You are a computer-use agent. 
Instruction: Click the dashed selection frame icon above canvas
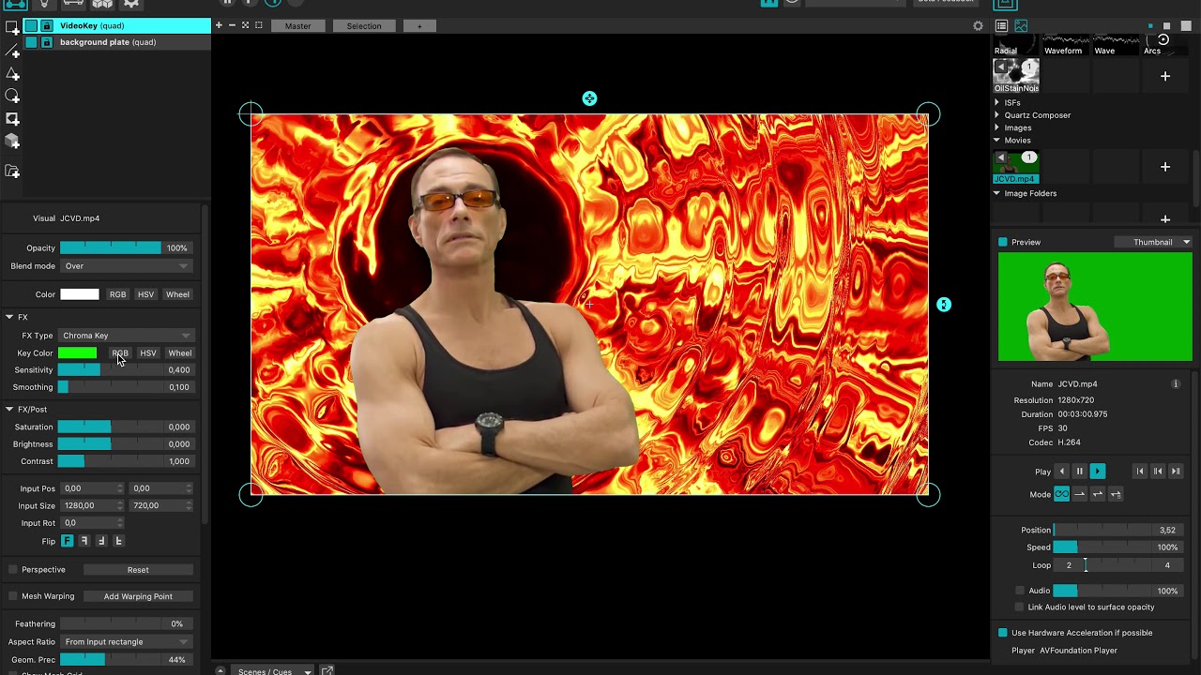[259, 25]
